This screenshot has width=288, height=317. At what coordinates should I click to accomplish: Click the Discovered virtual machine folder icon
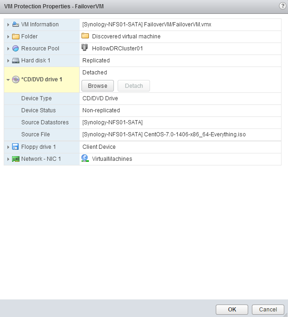tap(85, 36)
